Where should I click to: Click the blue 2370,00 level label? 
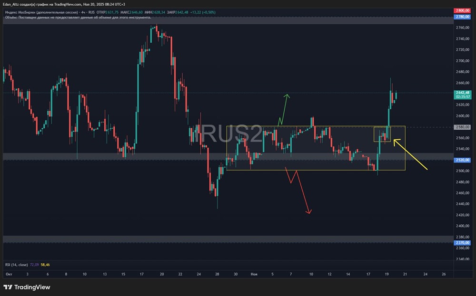(x=462, y=243)
